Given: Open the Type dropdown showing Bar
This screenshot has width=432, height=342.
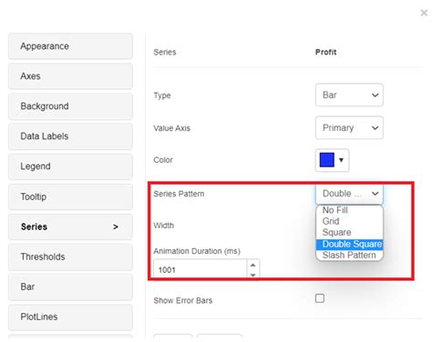Looking at the screenshot, I should point(349,95).
